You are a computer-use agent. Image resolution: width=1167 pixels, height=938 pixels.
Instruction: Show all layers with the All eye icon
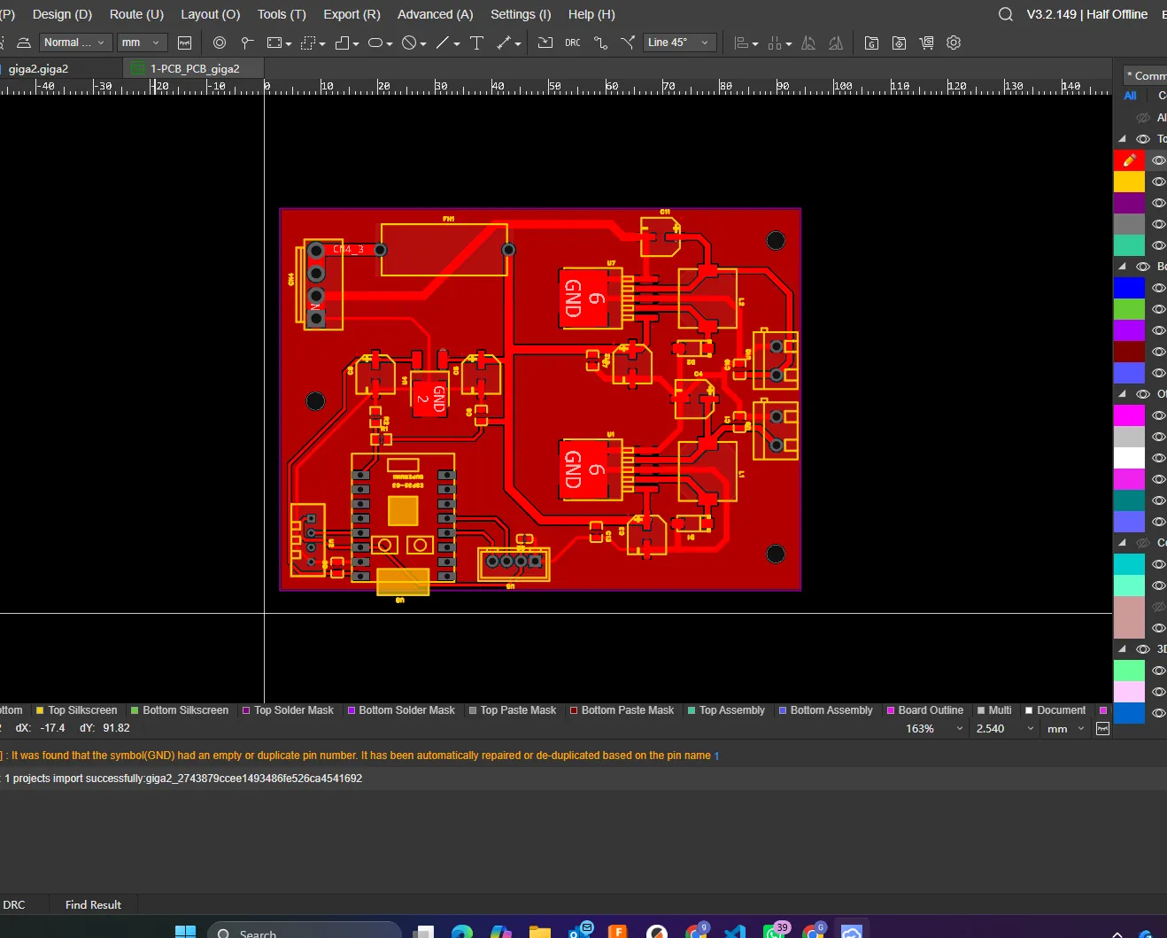tap(1143, 118)
